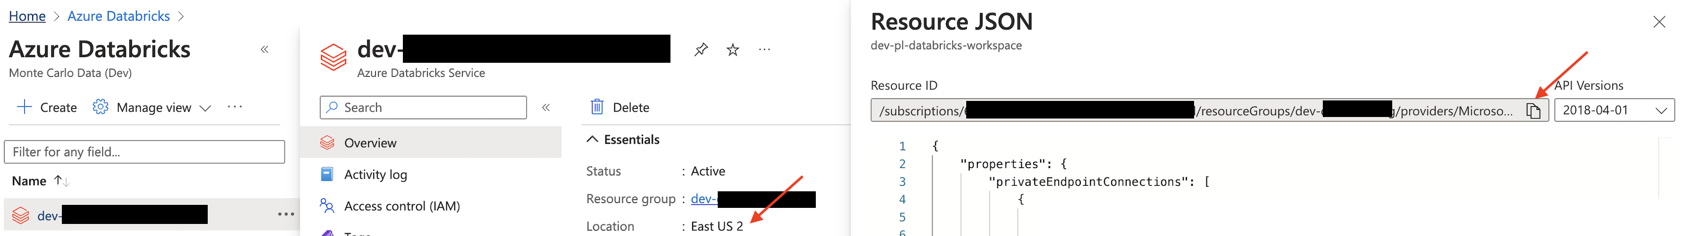The width and height of the screenshot is (1691, 236).
Task: Go to Home breadcrumb link
Action: point(27,16)
